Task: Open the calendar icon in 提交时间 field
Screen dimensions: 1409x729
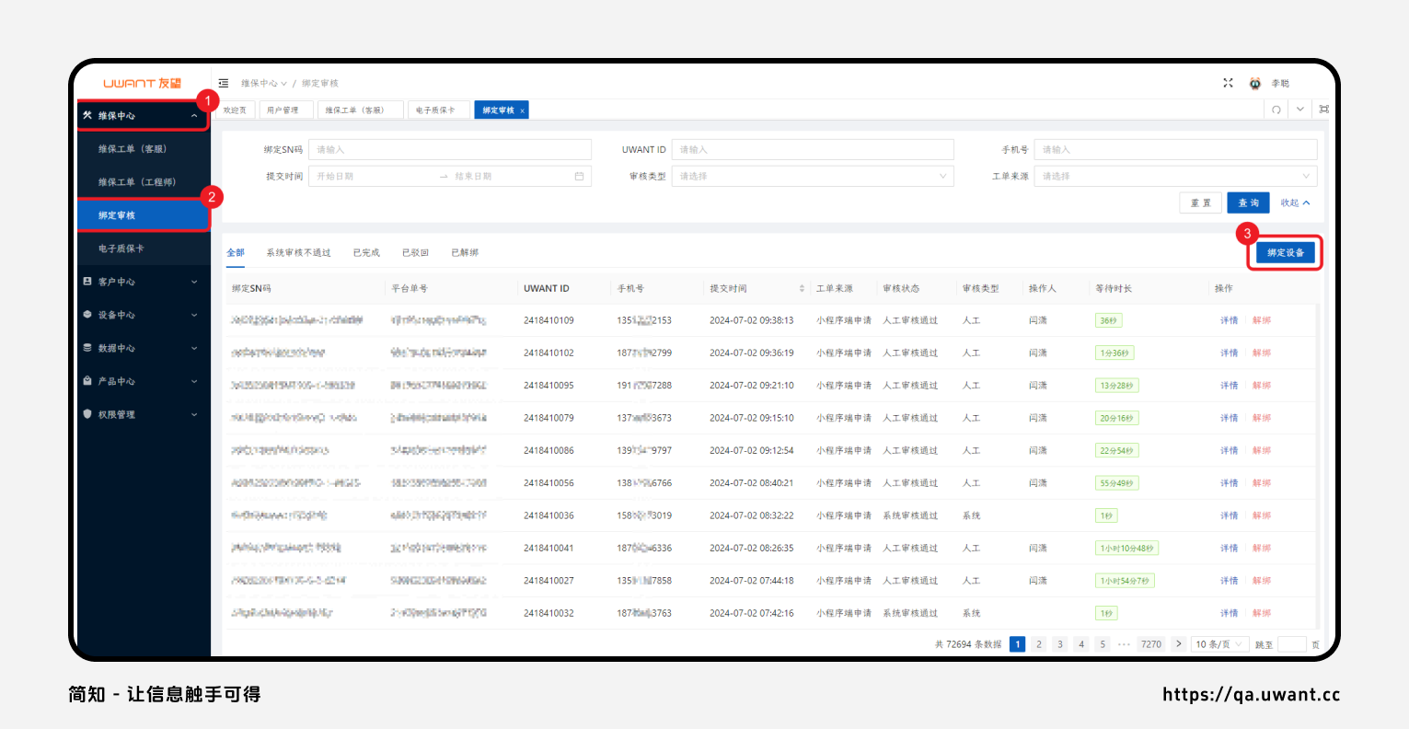Action: tap(579, 176)
